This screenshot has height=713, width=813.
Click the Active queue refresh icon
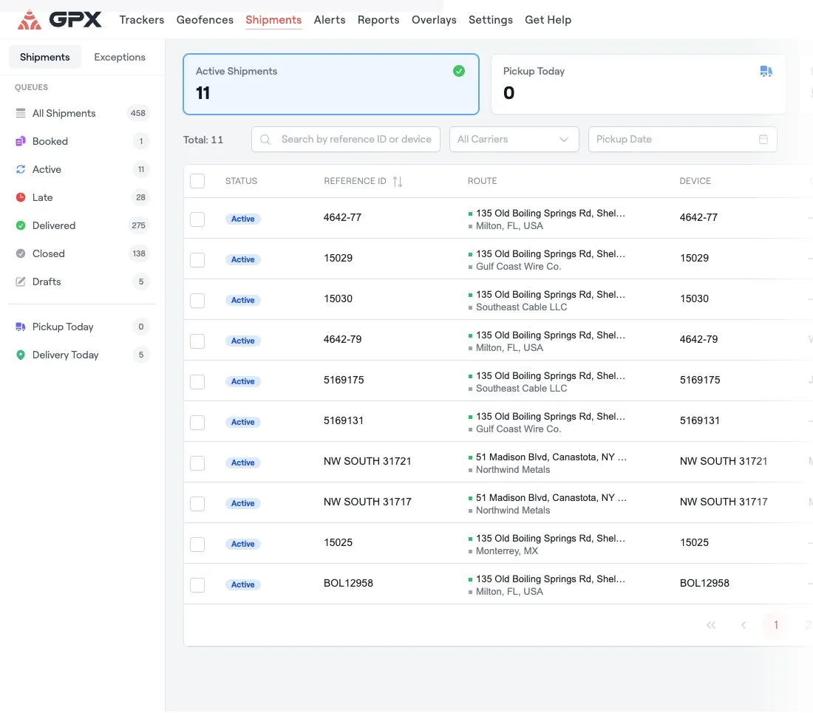[21, 169]
